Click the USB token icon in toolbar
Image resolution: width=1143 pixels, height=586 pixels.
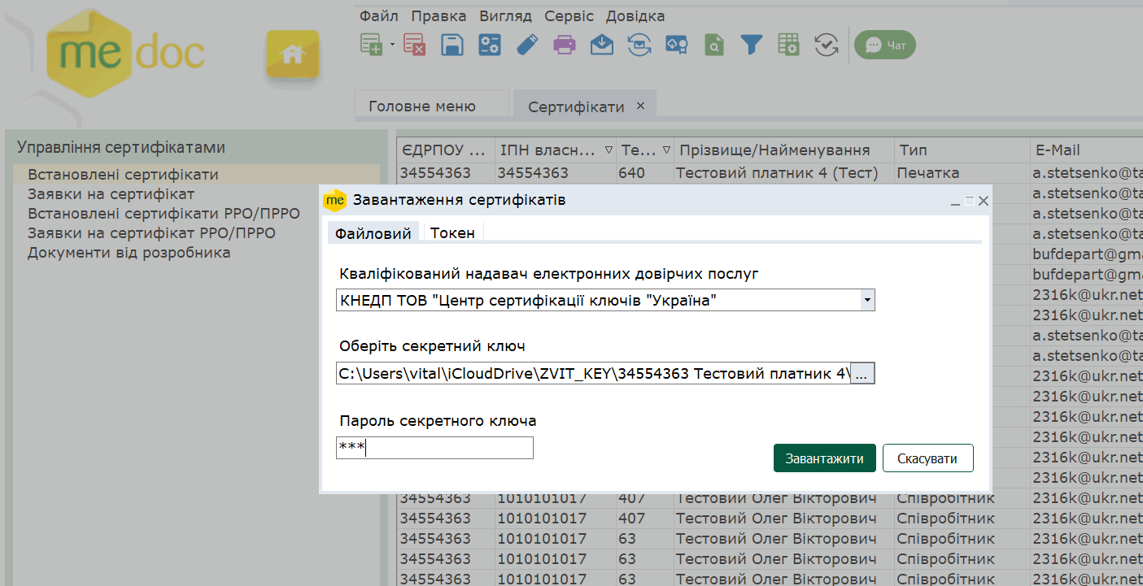point(527,45)
